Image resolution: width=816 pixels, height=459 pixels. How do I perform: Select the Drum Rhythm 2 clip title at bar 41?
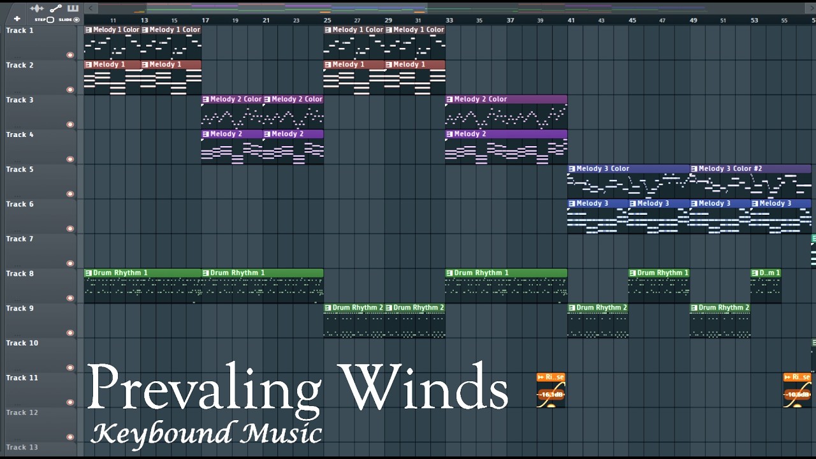click(x=602, y=308)
